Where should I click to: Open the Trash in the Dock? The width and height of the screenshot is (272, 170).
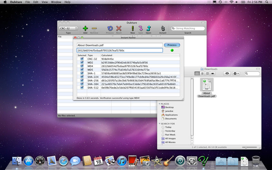pos(256,161)
